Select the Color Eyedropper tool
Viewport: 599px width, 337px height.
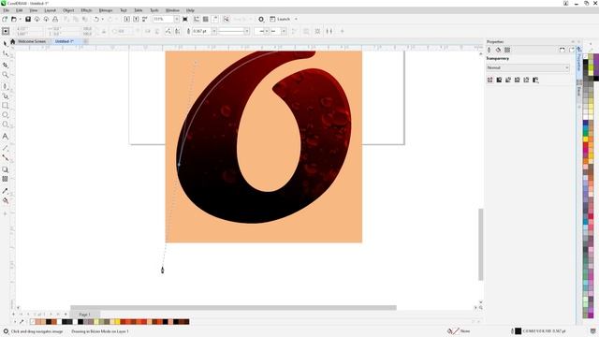click(6, 191)
